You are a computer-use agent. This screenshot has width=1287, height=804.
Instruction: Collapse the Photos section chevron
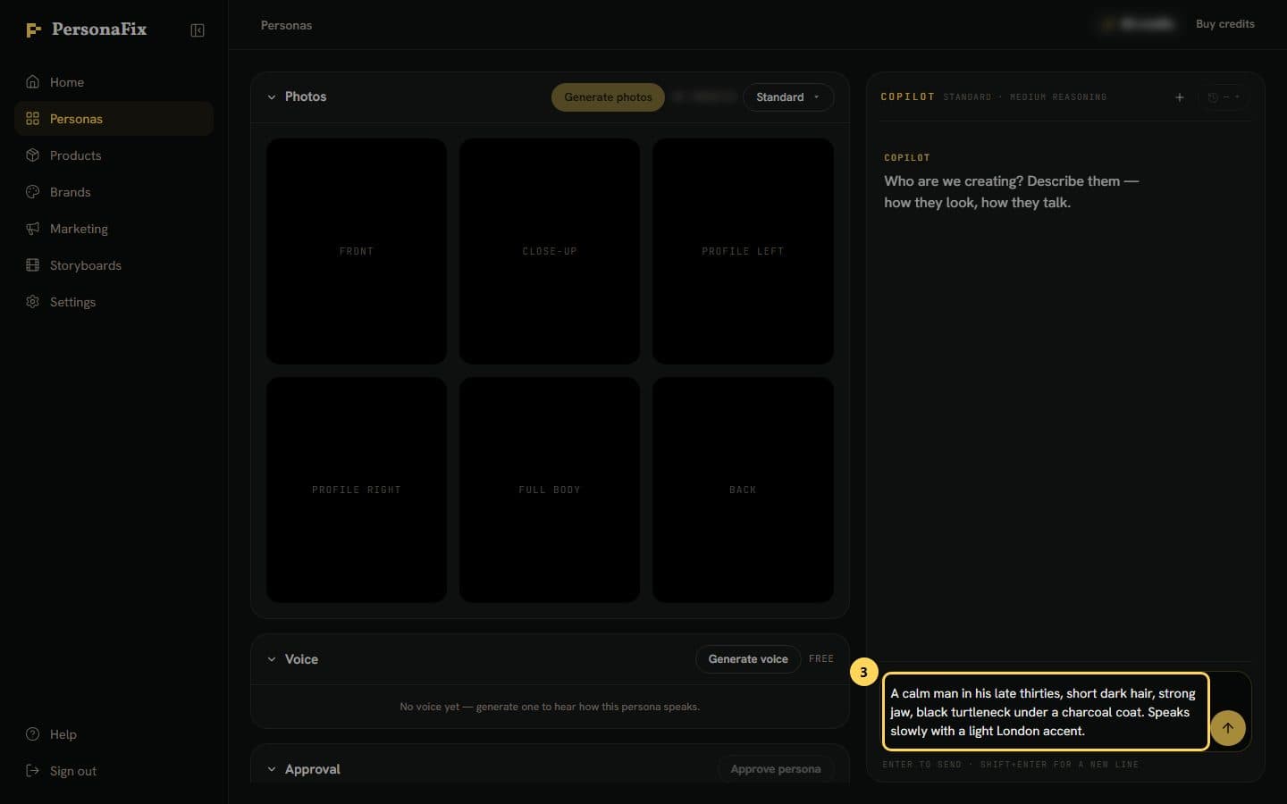click(x=272, y=97)
